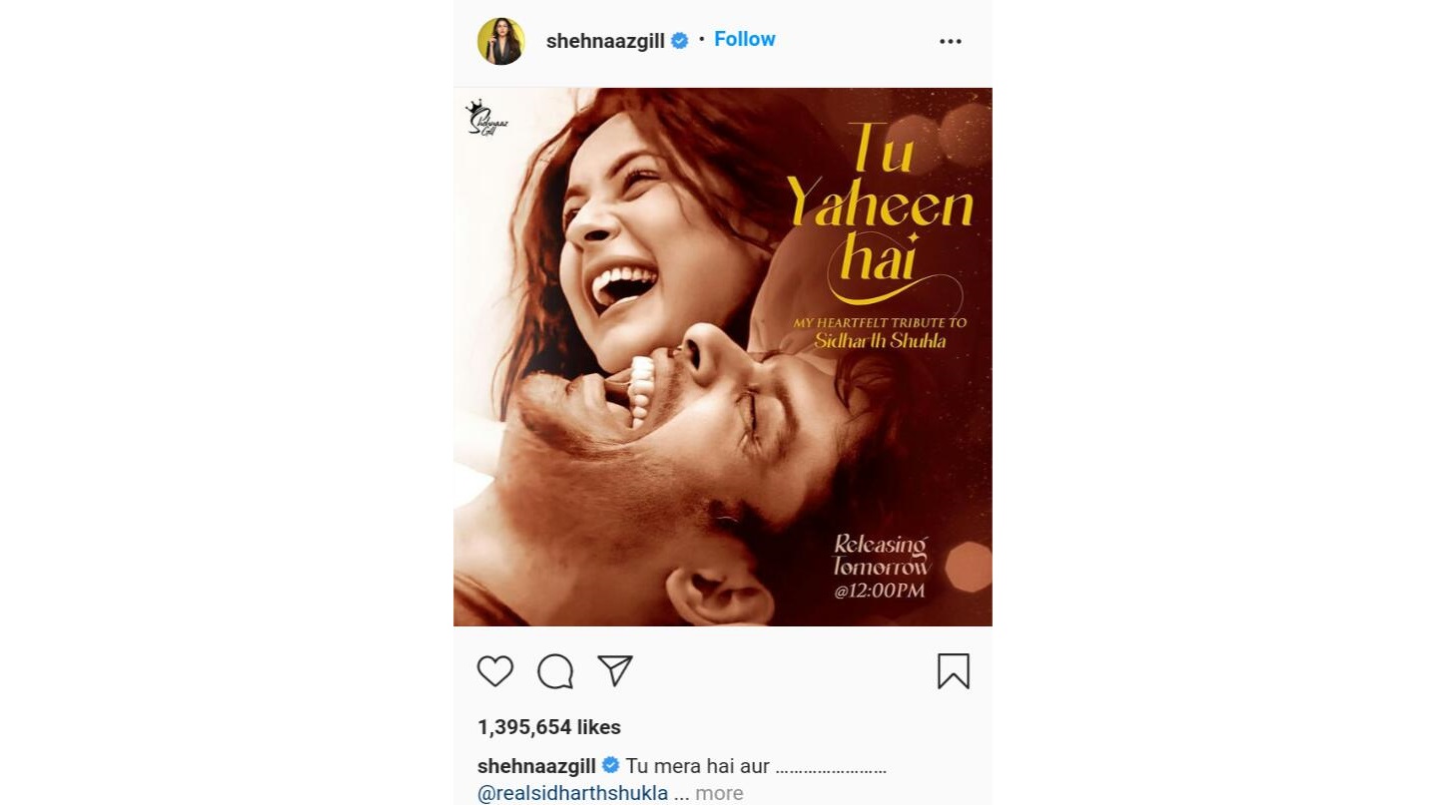Screen dimensions: 1441x805
Task: Save the post with the bookmark icon
Action: (x=954, y=671)
